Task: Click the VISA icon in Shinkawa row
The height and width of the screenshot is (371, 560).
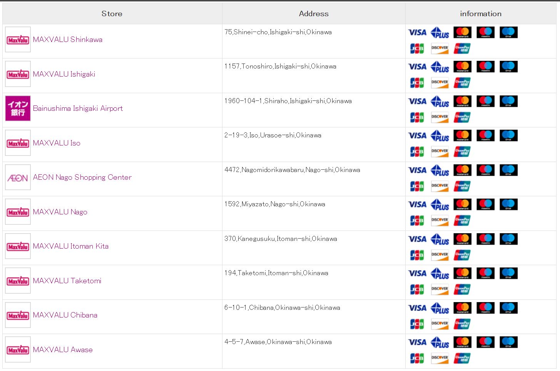Action: tap(417, 32)
